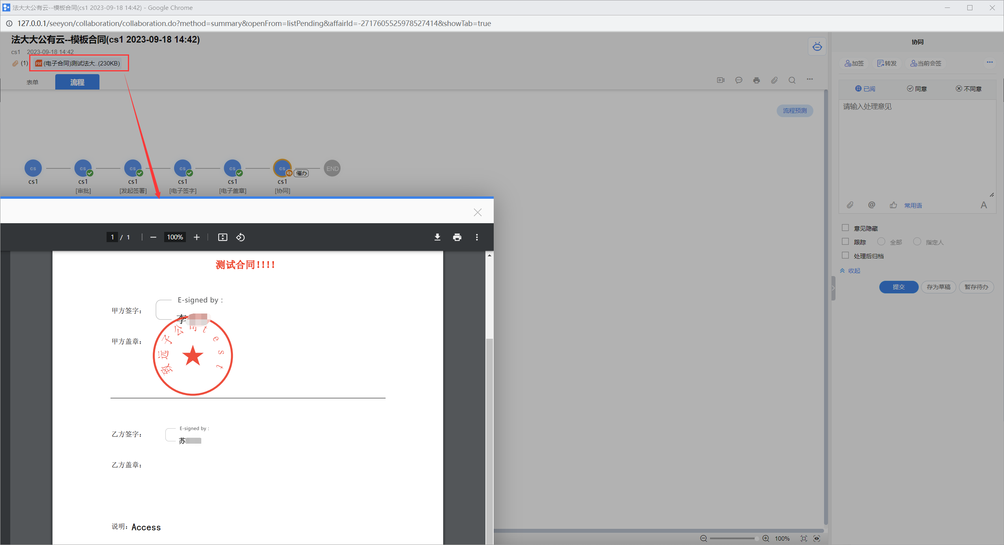Tick the 处理后归档 checkbox
Image resolution: width=1004 pixels, height=545 pixels.
(845, 256)
